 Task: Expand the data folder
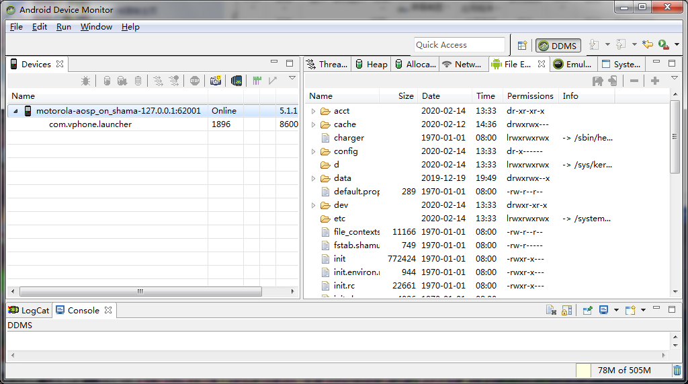(x=313, y=178)
